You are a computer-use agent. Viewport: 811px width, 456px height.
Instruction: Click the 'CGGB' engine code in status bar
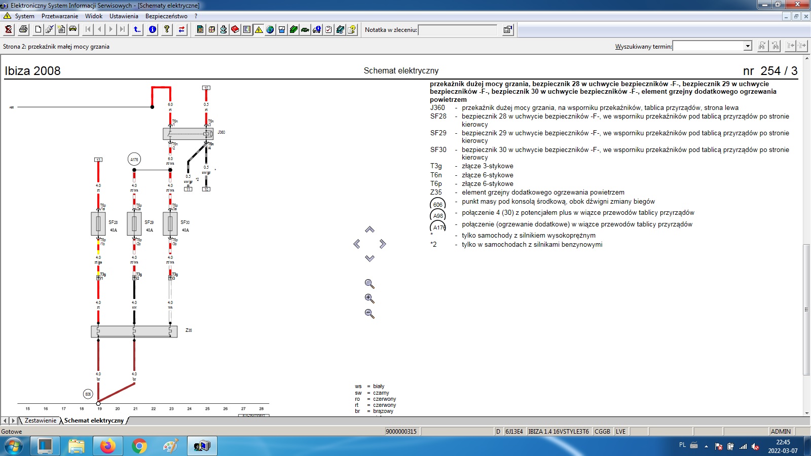(602, 432)
